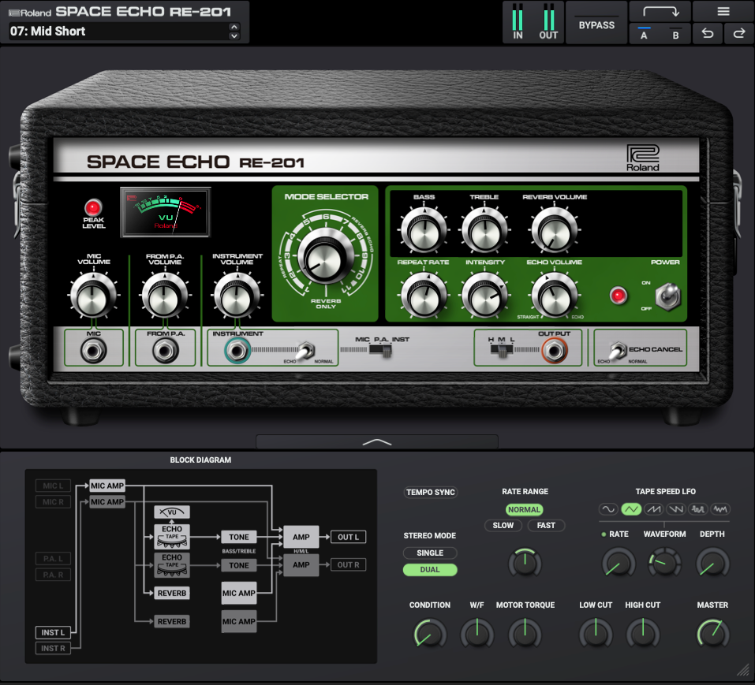Collapse the bottom panel with the chevron
Image resolution: width=755 pixels, height=685 pixels.
pyautogui.click(x=377, y=443)
